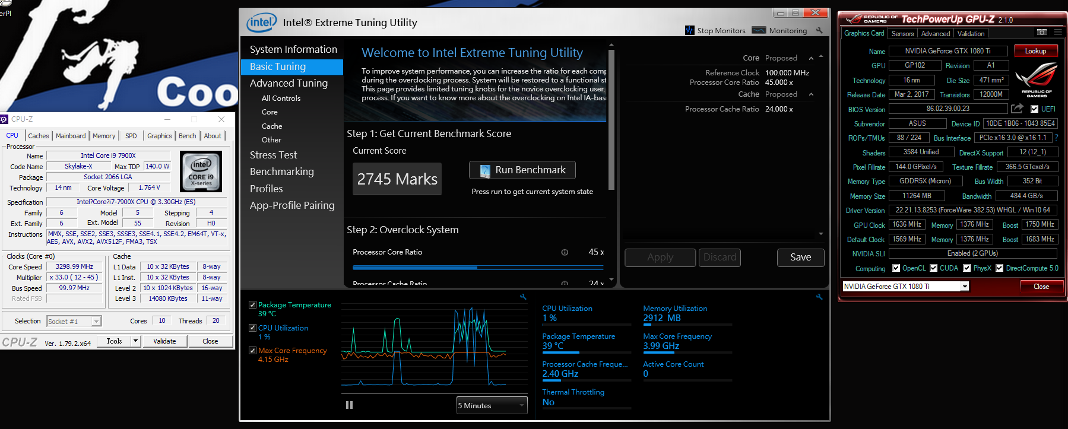Click Apply button in XTU

tap(660, 258)
